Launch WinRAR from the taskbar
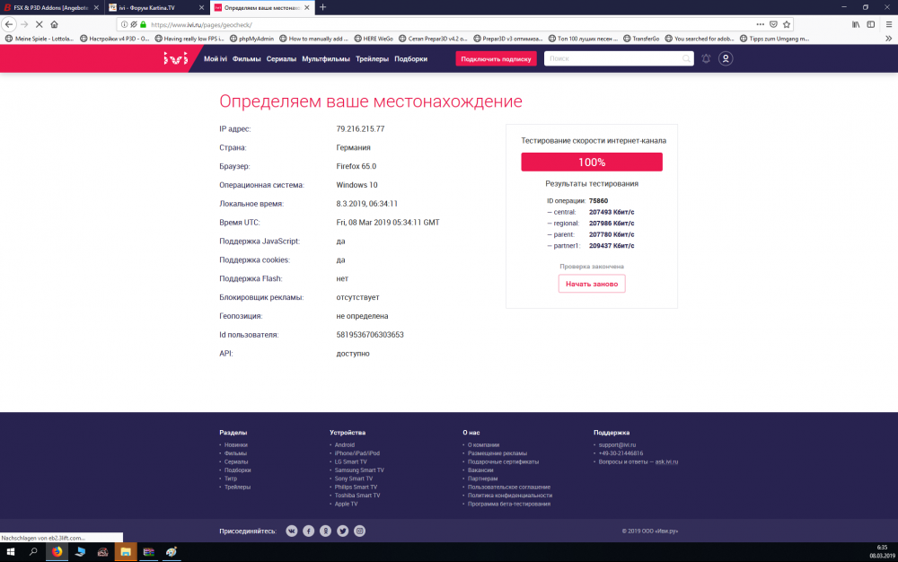This screenshot has width=898, height=562. pyautogui.click(x=148, y=551)
